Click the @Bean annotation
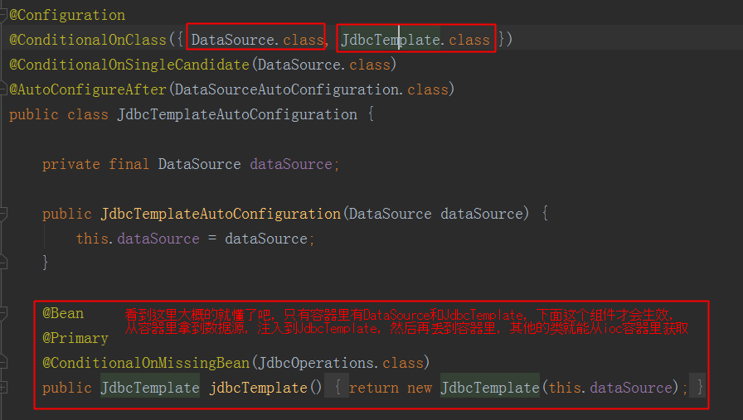This screenshot has height=420, width=743. pos(63,313)
